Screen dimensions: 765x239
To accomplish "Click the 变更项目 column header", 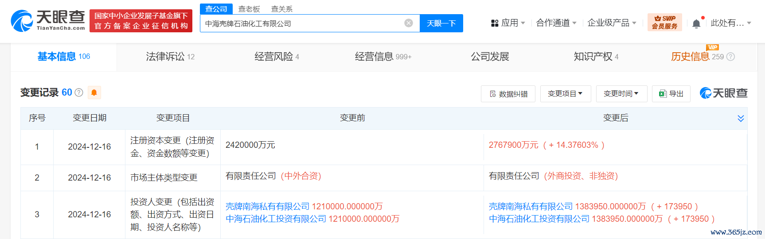I will pyautogui.click(x=173, y=118).
